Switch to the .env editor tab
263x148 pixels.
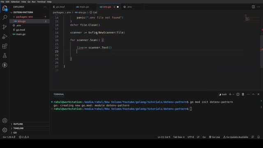[x=129, y=7]
